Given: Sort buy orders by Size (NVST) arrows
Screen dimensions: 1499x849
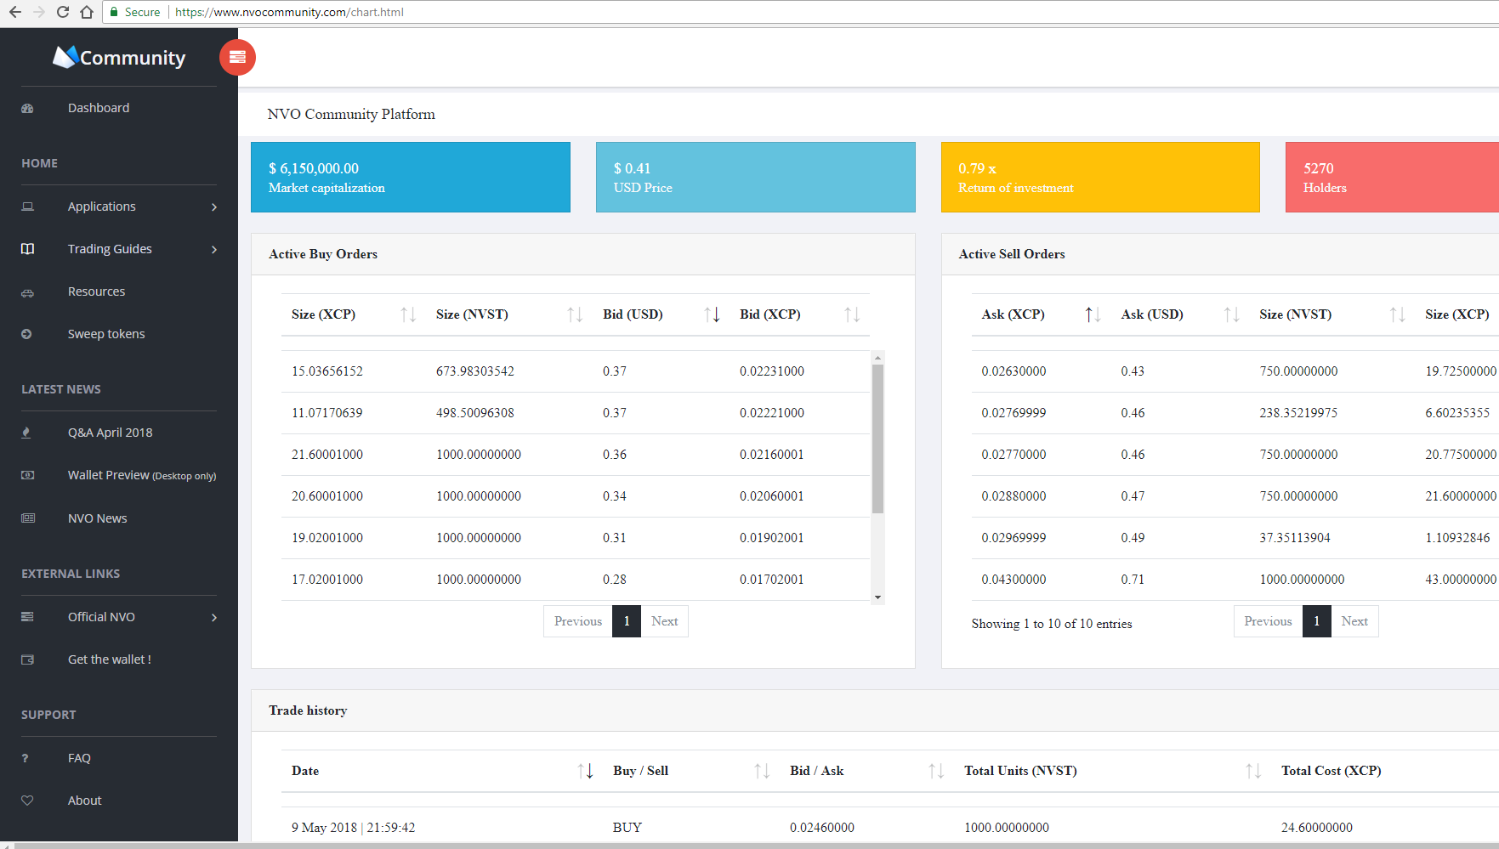Looking at the screenshot, I should [575, 314].
